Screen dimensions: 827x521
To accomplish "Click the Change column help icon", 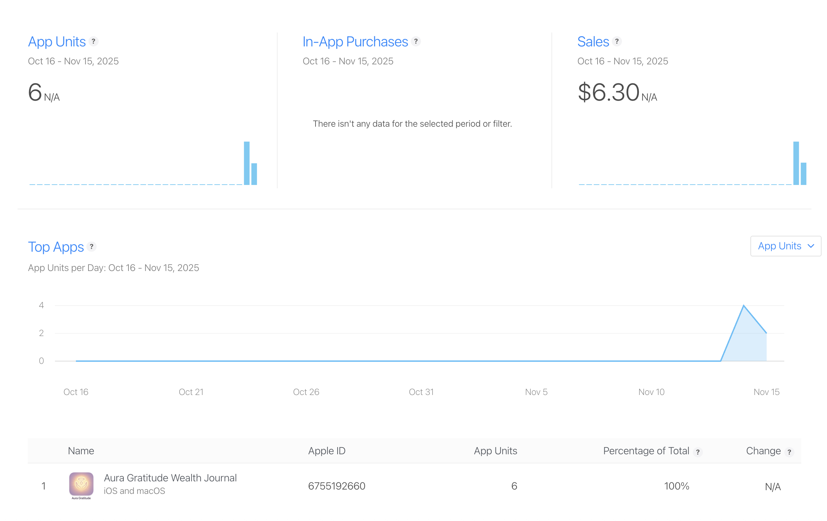I will [x=789, y=452].
